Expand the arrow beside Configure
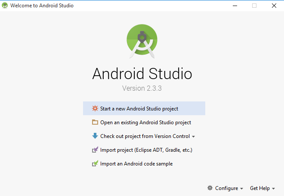Viewport: 284px width, 196px height. pos(241,189)
